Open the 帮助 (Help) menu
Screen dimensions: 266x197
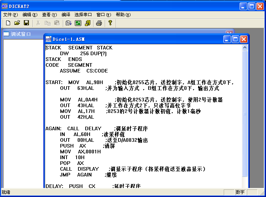point(123,15)
